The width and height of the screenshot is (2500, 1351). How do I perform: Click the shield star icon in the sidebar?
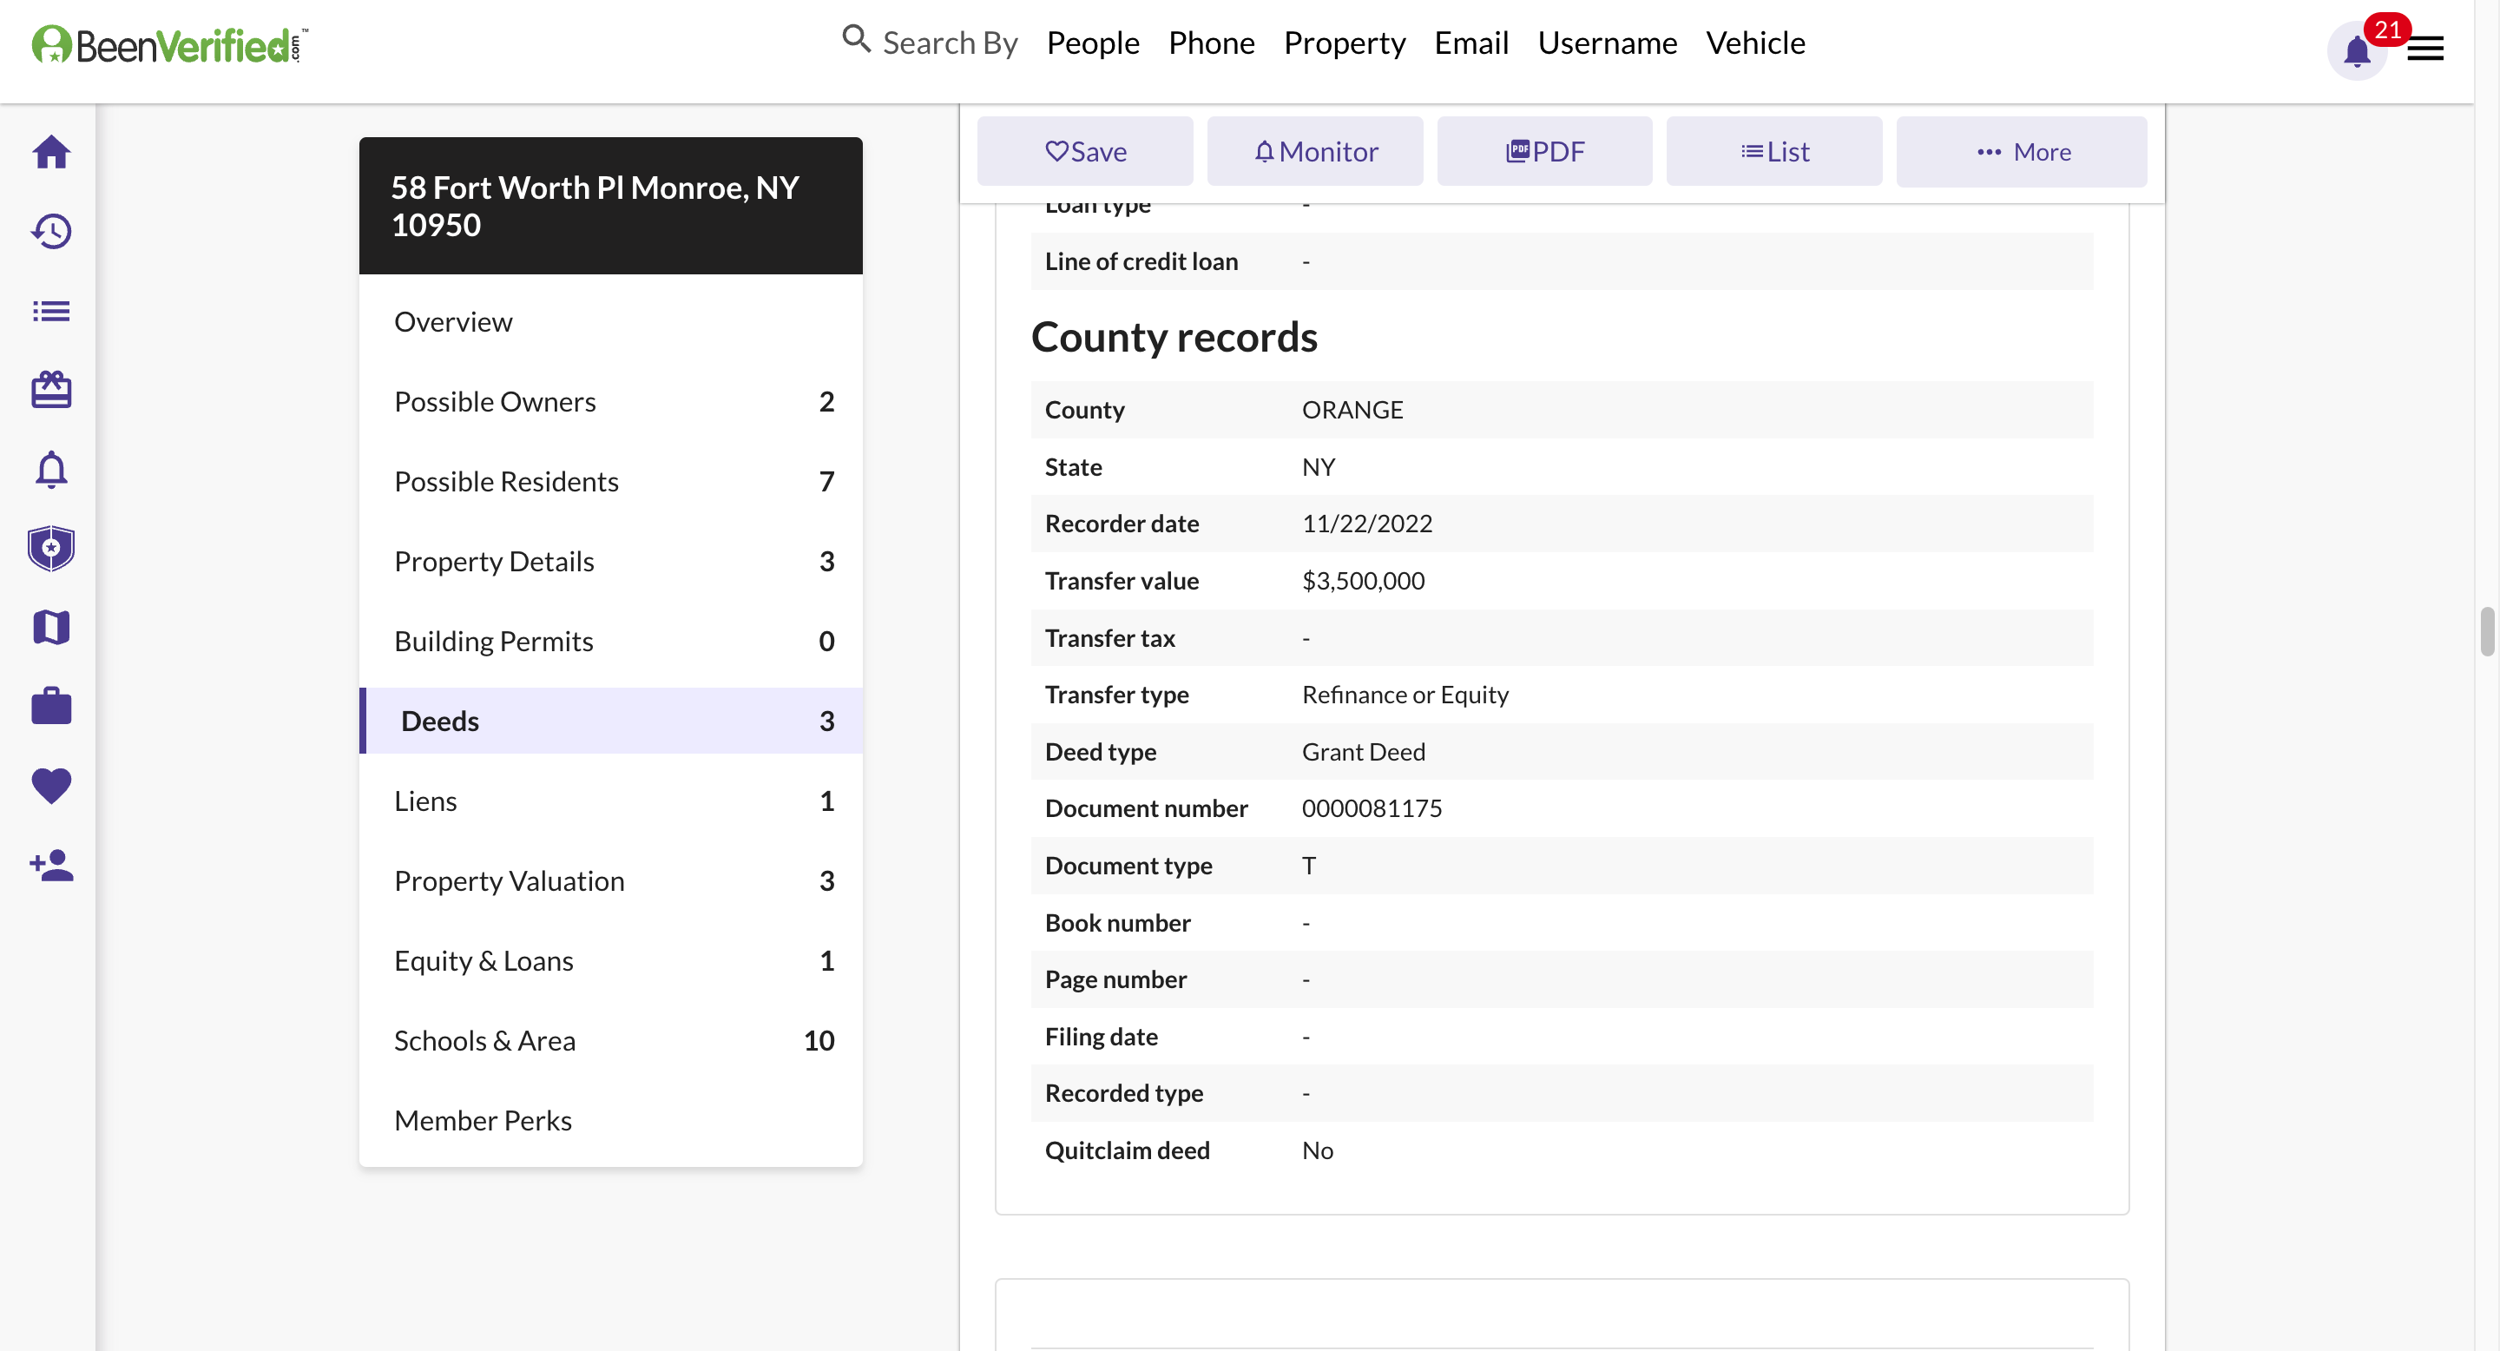[x=50, y=549]
